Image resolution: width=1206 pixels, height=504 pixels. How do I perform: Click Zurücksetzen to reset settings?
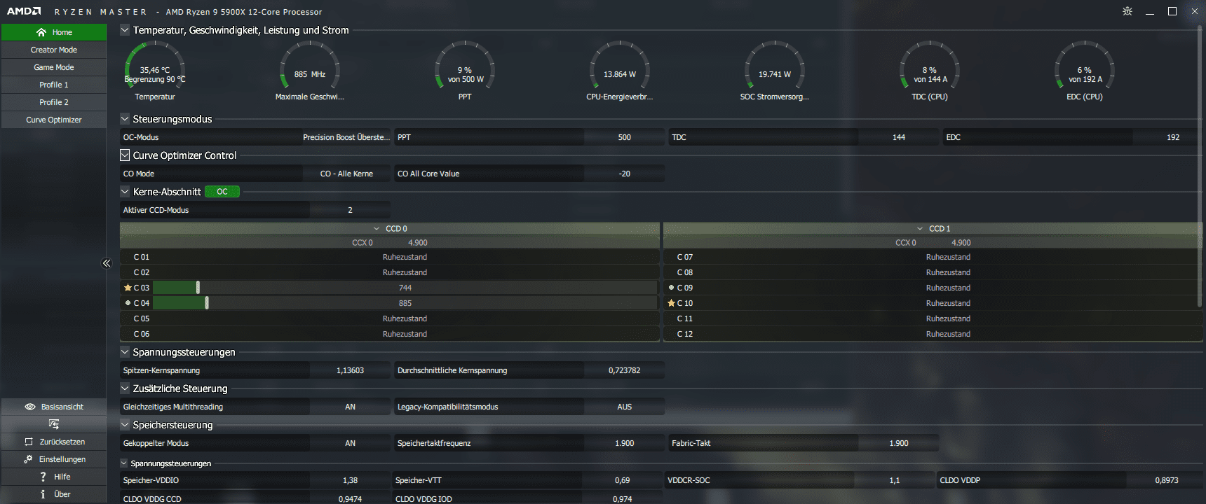coord(54,442)
